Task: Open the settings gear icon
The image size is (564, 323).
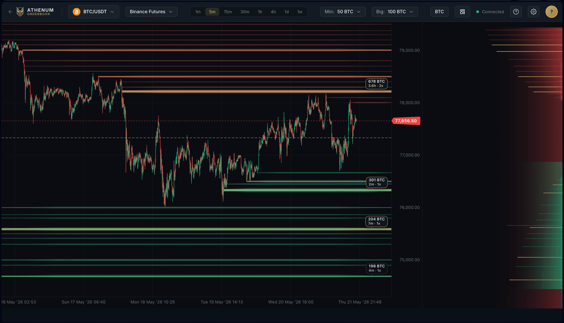Action: point(533,12)
